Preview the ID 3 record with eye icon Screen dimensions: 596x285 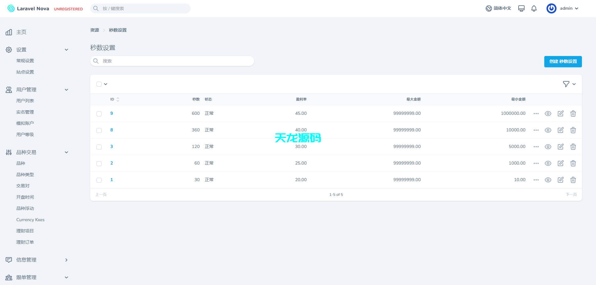pos(548,146)
